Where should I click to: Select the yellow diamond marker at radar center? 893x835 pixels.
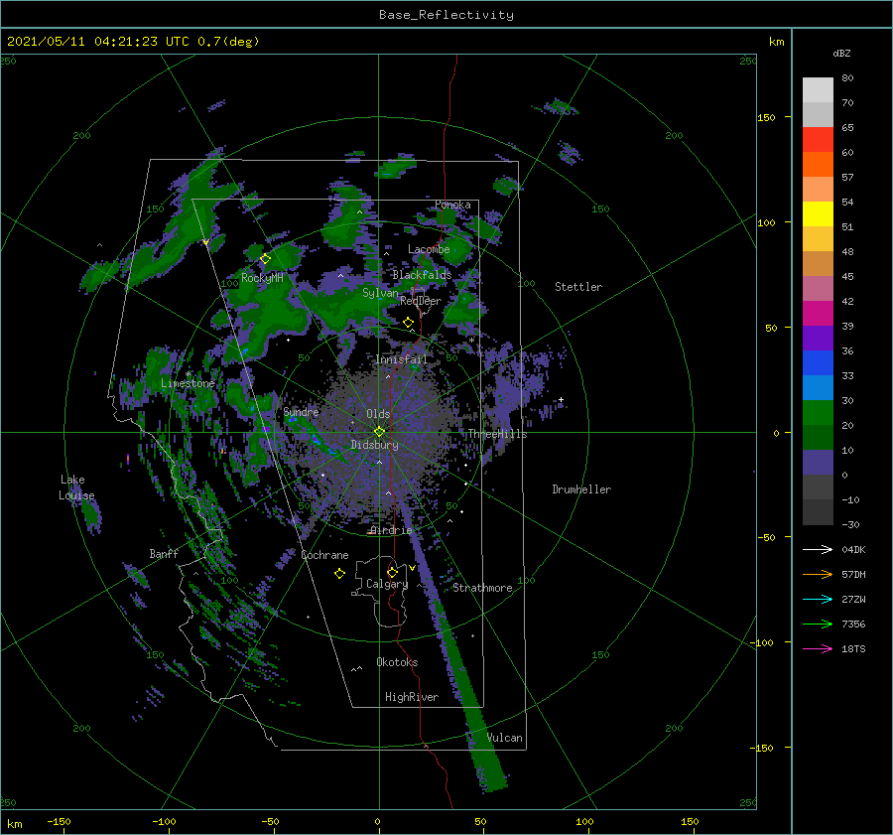coord(379,432)
